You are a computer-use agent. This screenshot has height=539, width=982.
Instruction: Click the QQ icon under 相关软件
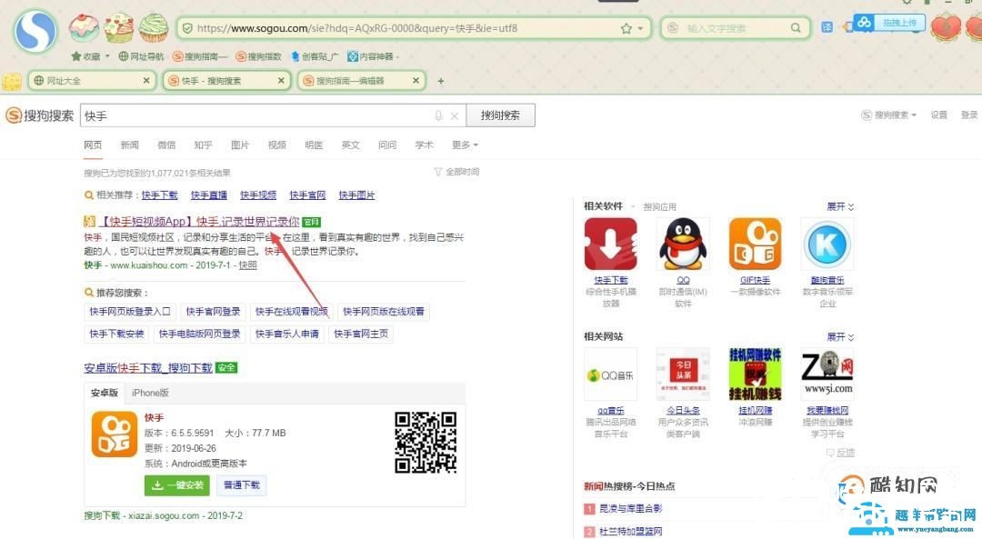click(x=682, y=244)
